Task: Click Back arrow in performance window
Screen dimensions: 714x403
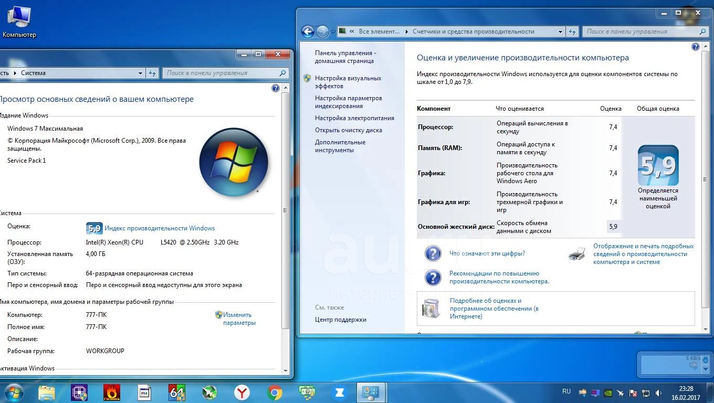Action: [308, 31]
